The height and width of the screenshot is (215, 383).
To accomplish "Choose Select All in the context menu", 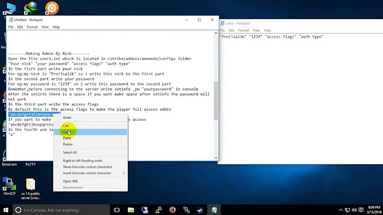I will (90, 152).
